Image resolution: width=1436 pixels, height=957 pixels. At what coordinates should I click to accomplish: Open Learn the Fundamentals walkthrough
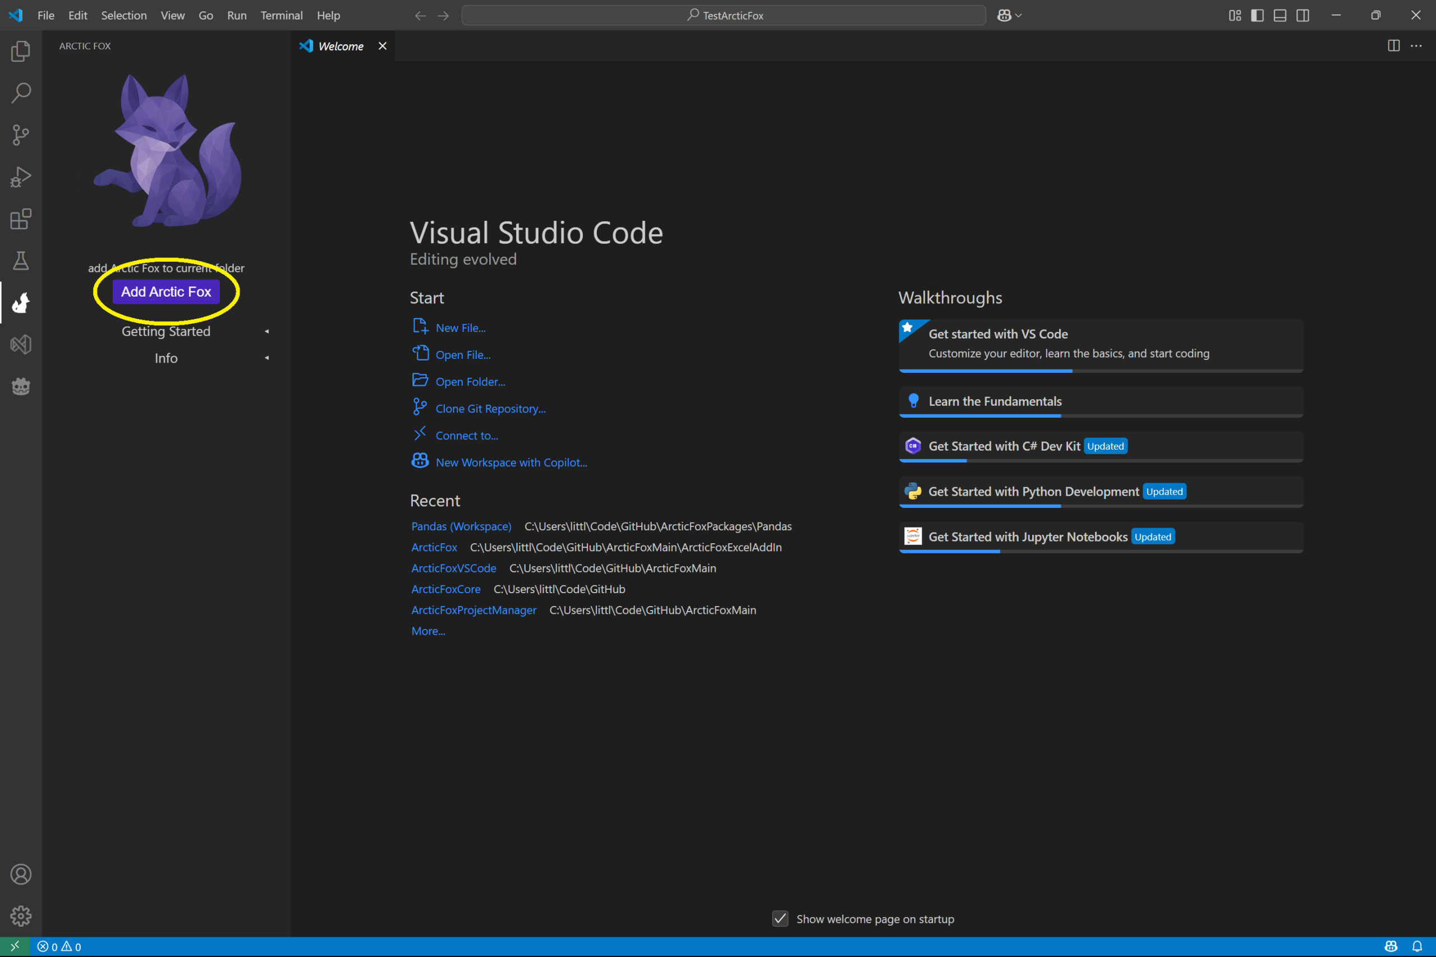coord(1101,401)
